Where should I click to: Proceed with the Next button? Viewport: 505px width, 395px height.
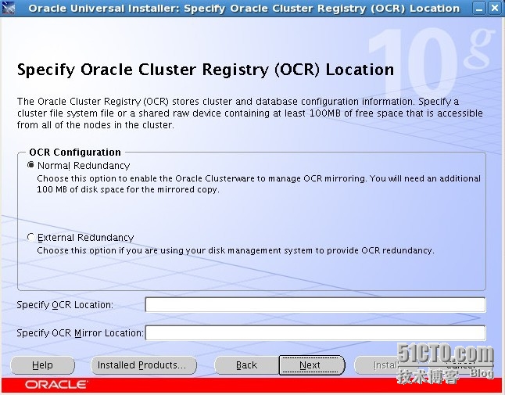pyautogui.click(x=312, y=365)
